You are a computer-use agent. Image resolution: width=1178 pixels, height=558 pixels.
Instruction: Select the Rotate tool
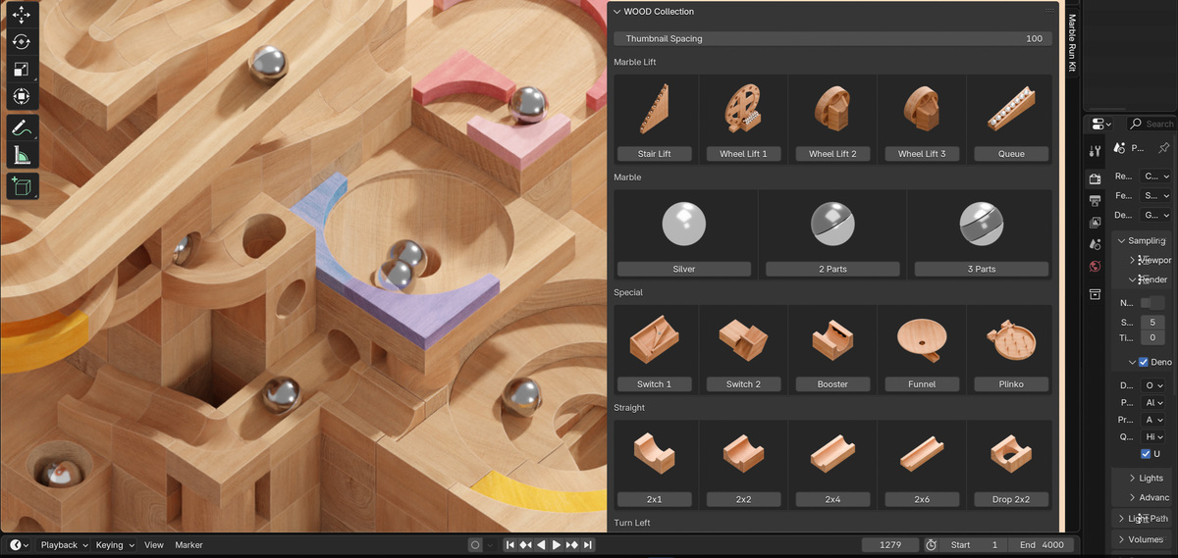pyautogui.click(x=22, y=42)
